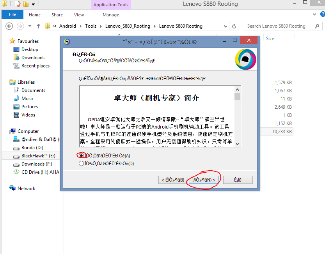The height and width of the screenshot is (254, 325).
Task: Select the second radio option (D) to decline
Action: pos(81,164)
